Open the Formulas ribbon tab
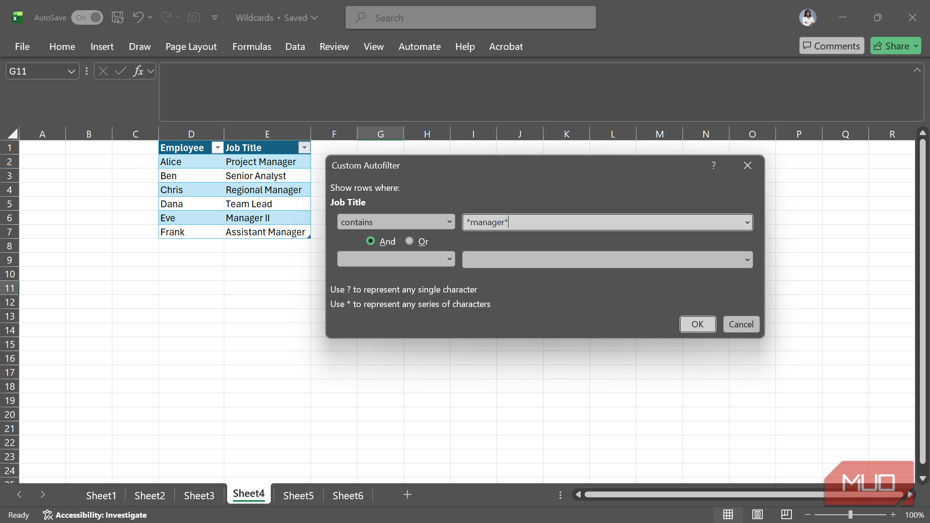 [252, 46]
